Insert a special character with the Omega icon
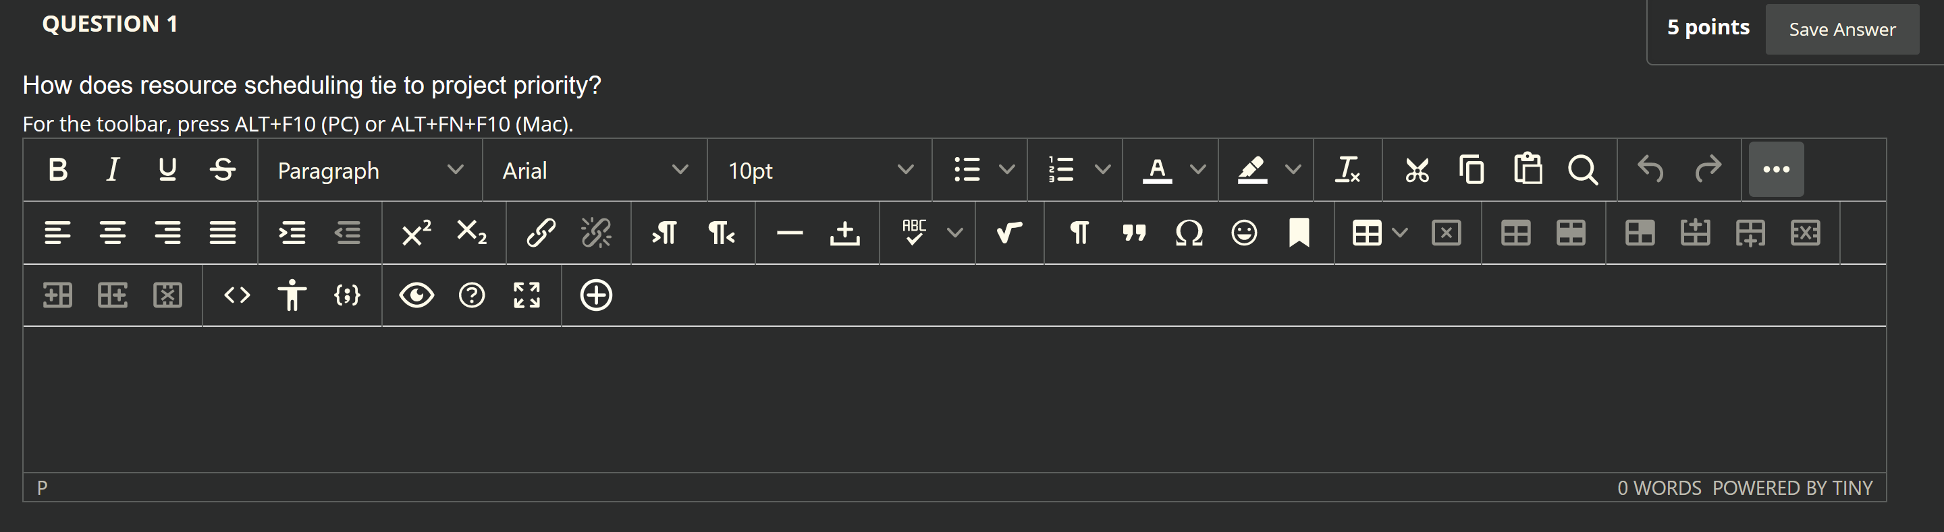 [1187, 233]
